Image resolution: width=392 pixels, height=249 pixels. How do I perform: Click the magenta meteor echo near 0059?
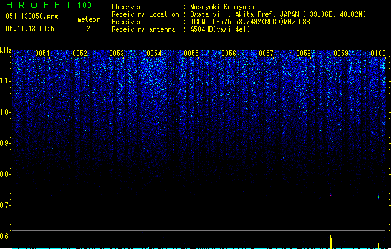point(331,195)
